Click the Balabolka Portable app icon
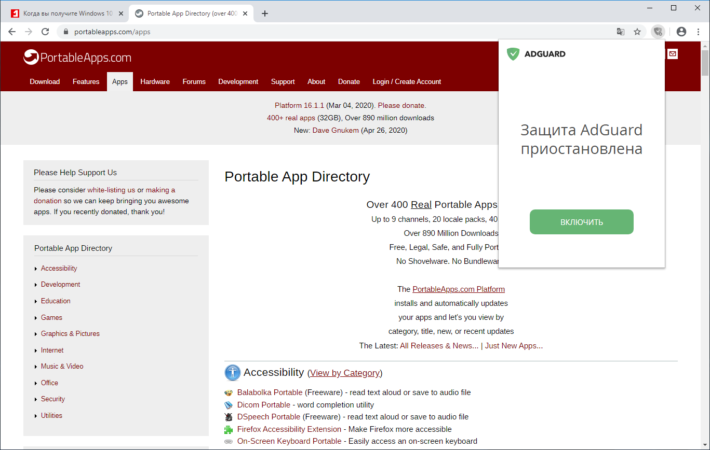Screen dimensions: 710x450 tap(229, 392)
